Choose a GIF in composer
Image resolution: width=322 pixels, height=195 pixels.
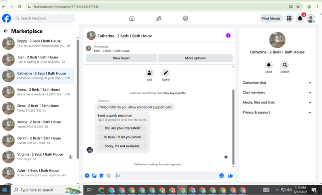(109, 176)
